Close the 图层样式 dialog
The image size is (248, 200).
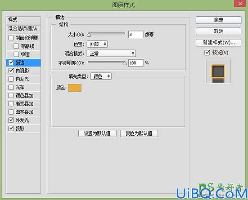coord(240,4)
